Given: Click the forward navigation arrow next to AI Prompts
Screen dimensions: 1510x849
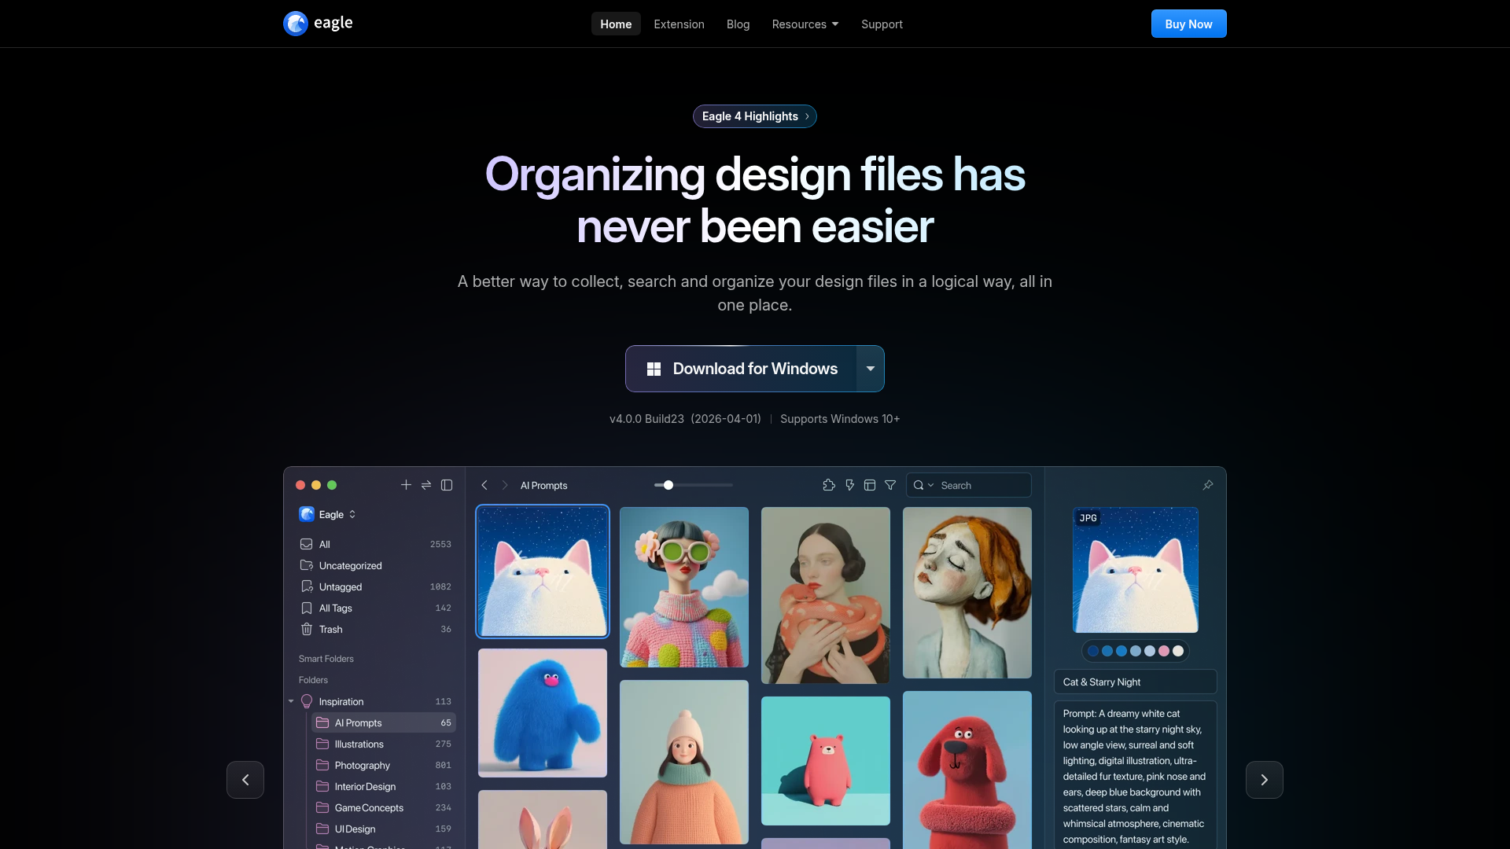Looking at the screenshot, I should (x=505, y=485).
